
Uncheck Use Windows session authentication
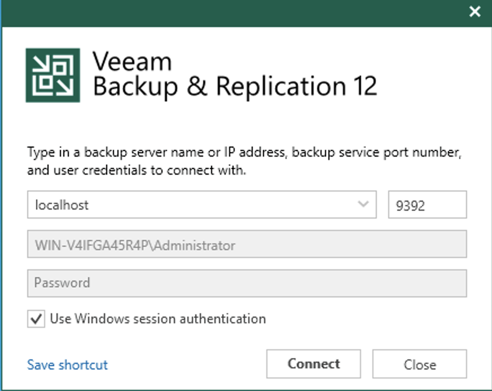pyautogui.click(x=36, y=319)
